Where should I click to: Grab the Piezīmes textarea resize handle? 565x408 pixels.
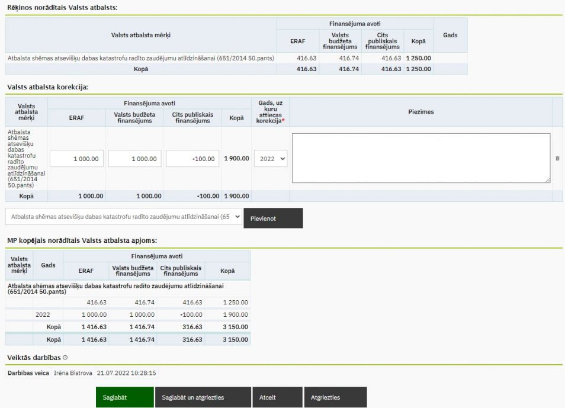pos(547,180)
